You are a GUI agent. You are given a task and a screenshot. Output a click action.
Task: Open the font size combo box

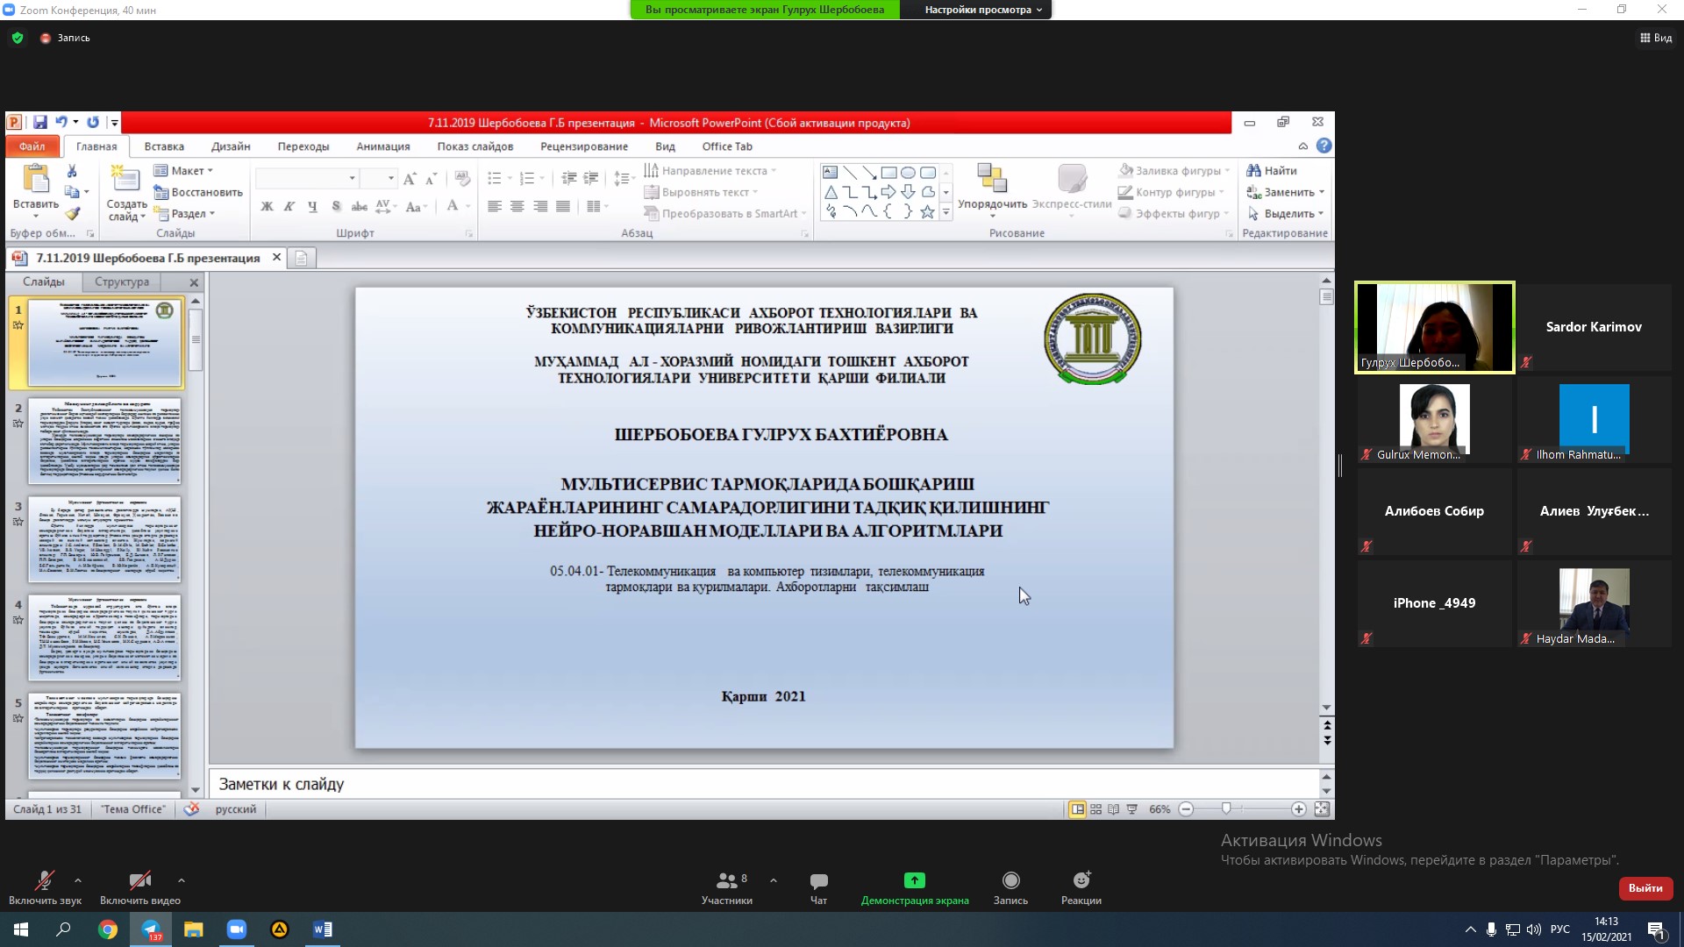click(379, 178)
